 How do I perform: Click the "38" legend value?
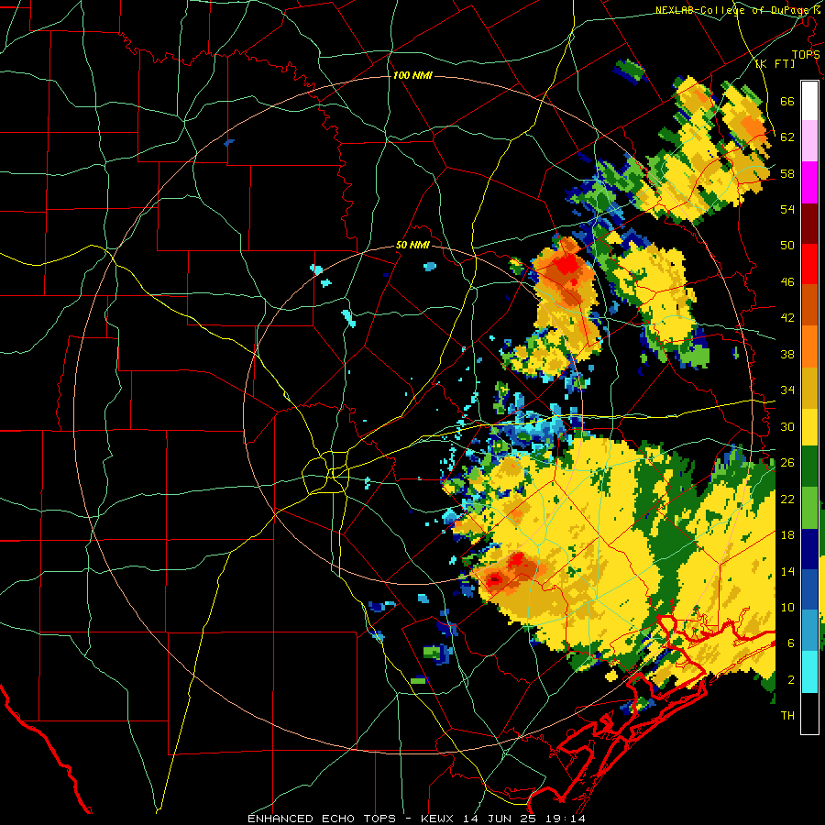click(x=787, y=354)
